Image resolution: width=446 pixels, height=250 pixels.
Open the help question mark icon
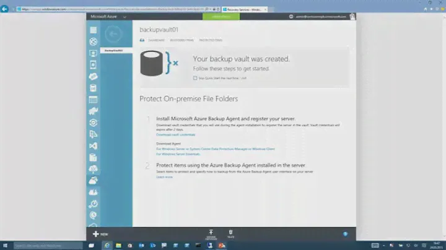[346, 233]
